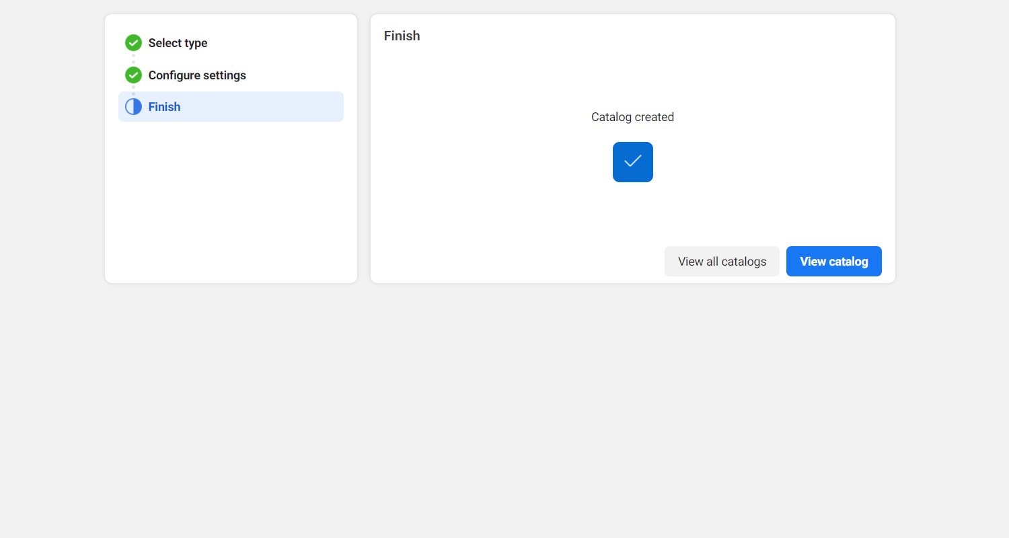Screen dimensions: 1009x538
Task: Click View all catalogs
Action: (722, 261)
